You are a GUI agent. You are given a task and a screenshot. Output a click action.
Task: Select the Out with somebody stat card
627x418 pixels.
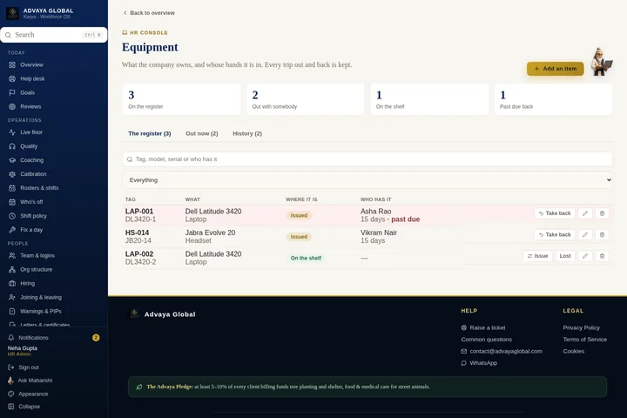pos(306,99)
